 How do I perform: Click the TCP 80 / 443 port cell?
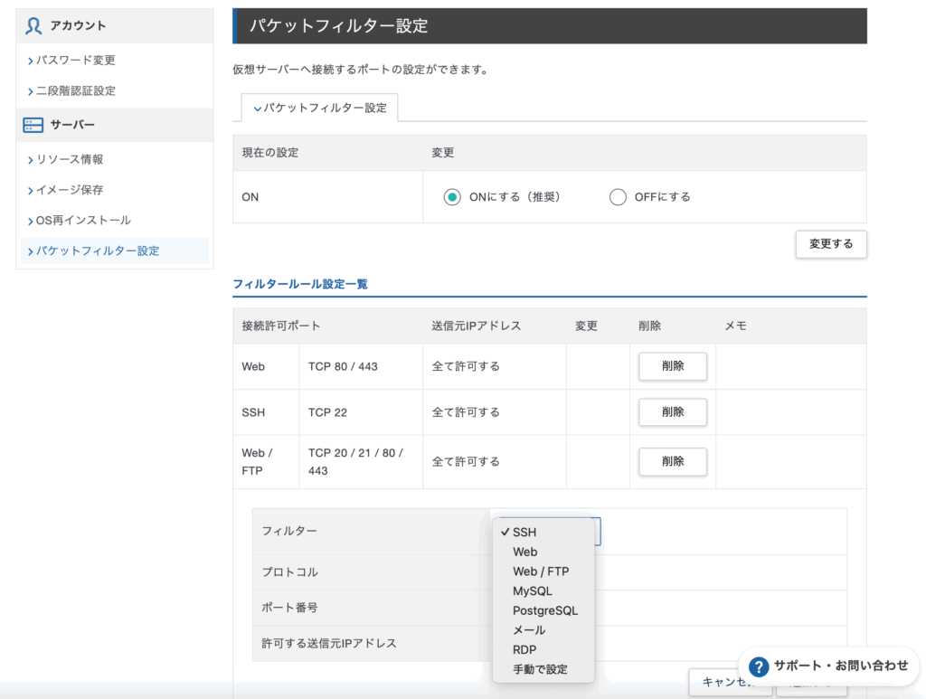click(x=361, y=366)
